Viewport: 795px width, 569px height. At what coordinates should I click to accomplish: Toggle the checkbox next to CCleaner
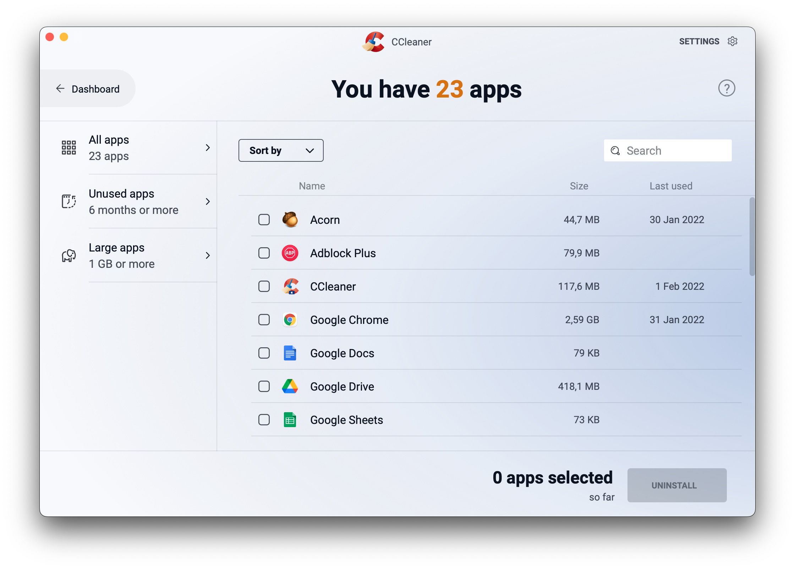pos(264,286)
